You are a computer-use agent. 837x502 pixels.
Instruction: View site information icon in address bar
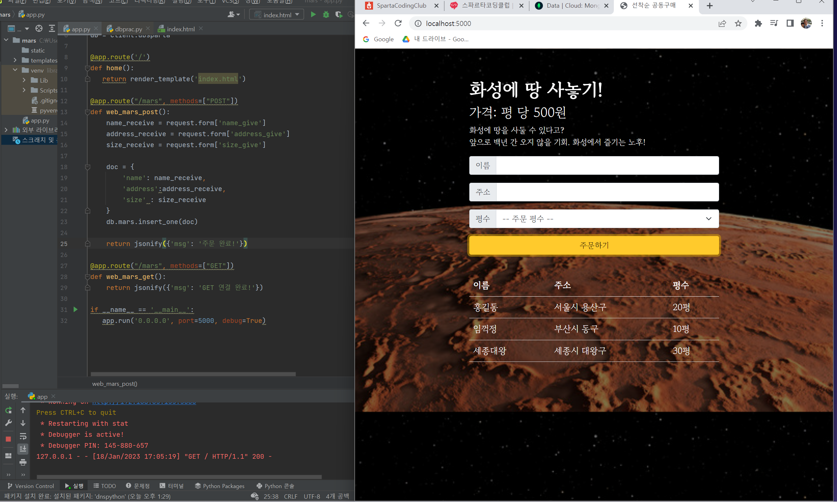(x=418, y=23)
